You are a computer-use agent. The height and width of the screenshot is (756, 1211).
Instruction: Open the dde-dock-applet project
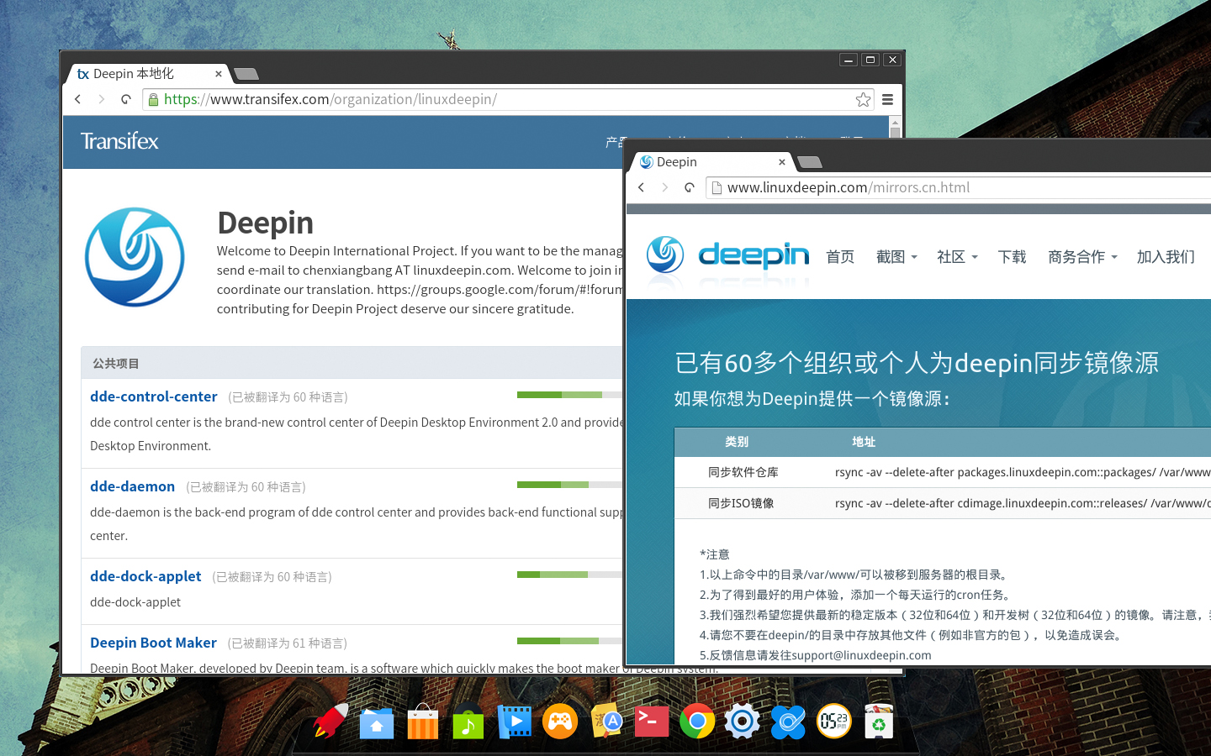coord(145,576)
